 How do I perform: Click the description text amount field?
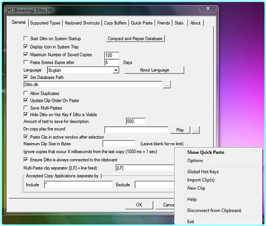pos(135,121)
